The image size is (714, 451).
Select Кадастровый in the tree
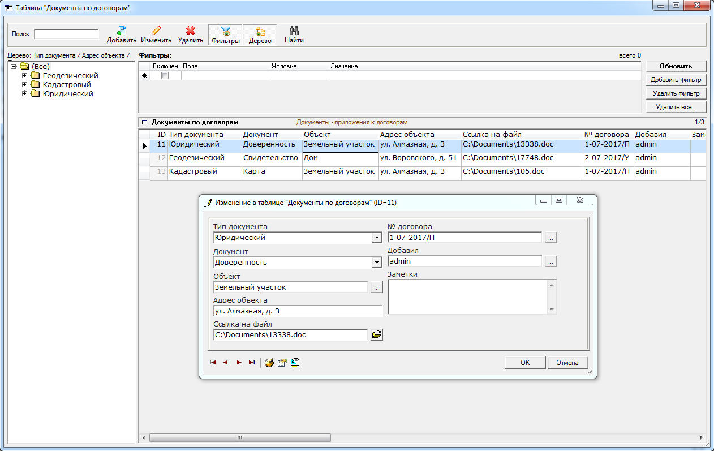pyautogui.click(x=67, y=85)
